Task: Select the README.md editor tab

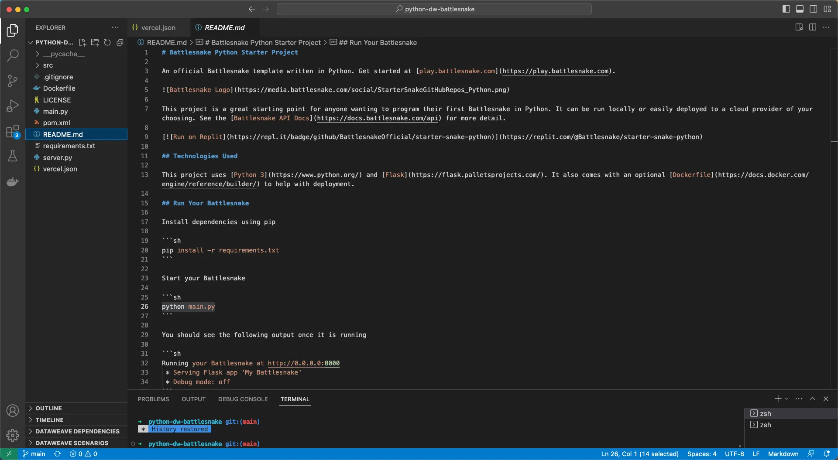Action: (x=224, y=27)
